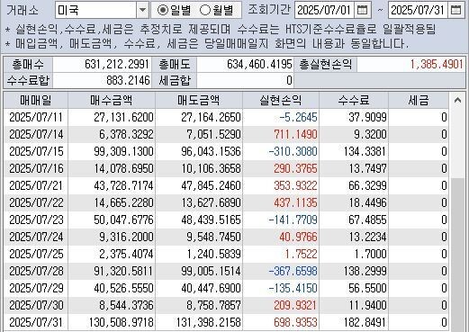This screenshot has width=469, height=332.
Task: Click realized profit 437.1135 cell
Action: coord(281,202)
